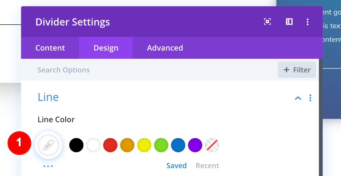Viewport: 341px width, 176px height.
Task: Choose the purple color swatch
Action: pyautogui.click(x=195, y=145)
